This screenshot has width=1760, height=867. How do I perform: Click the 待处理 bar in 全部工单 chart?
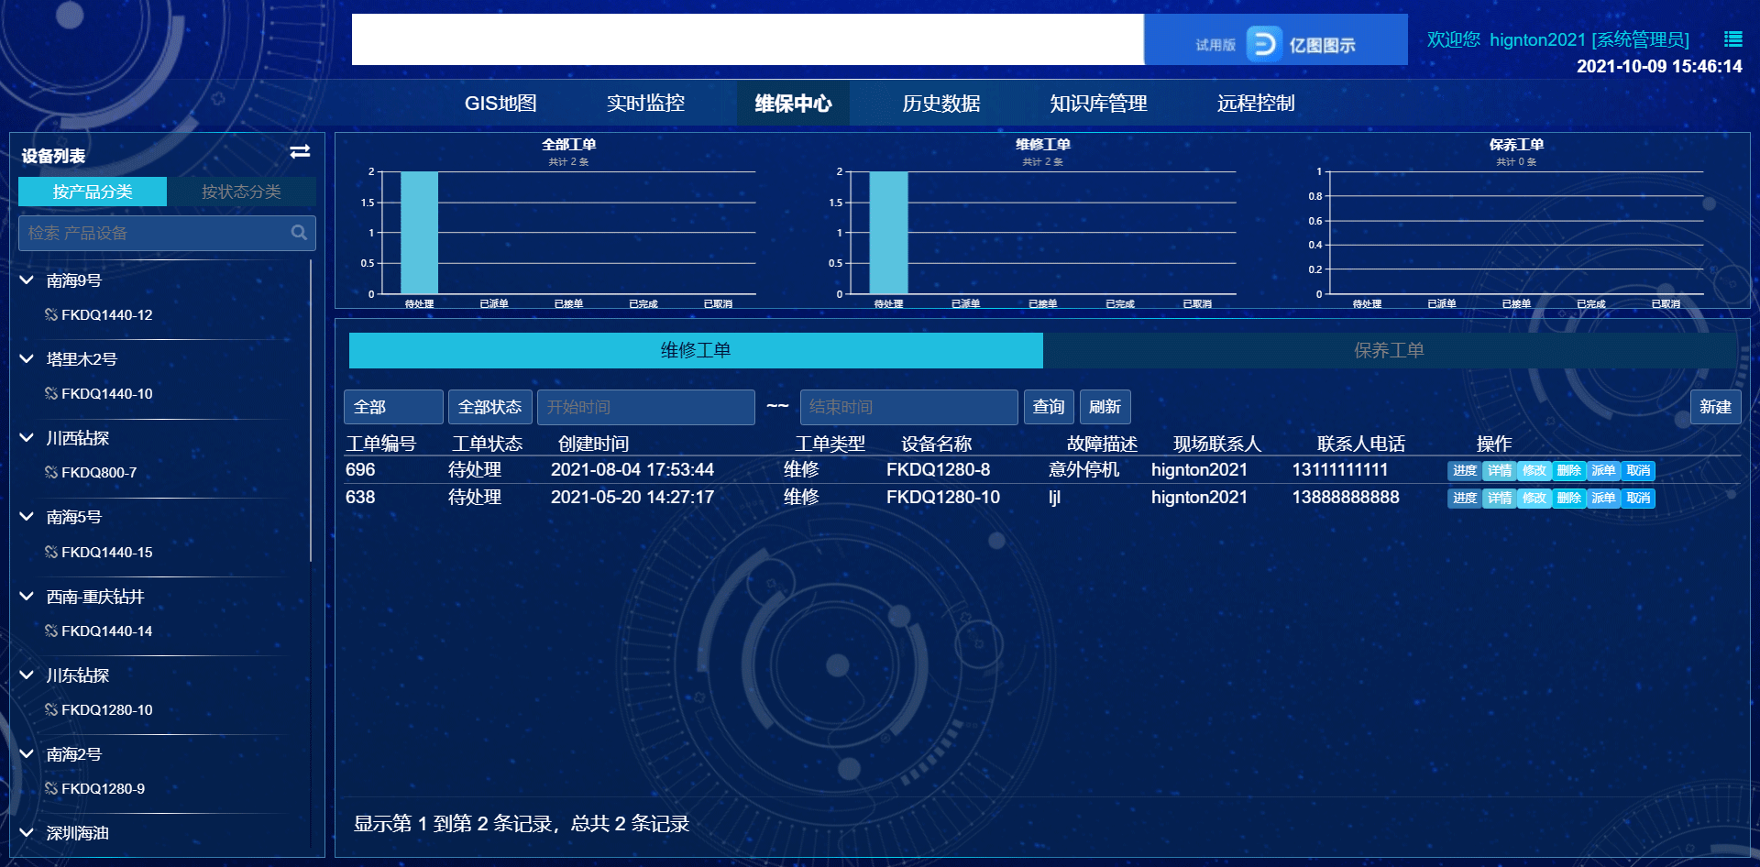tap(419, 233)
